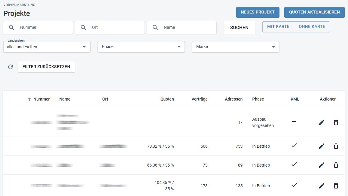The height and width of the screenshot is (196, 348).
Task: Click the Adressen value 17
Action: (240, 122)
